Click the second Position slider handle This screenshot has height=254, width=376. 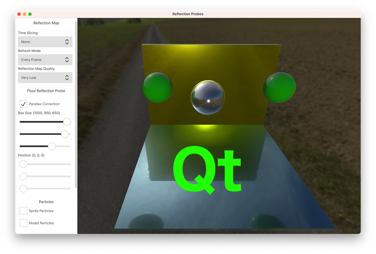[23, 176]
